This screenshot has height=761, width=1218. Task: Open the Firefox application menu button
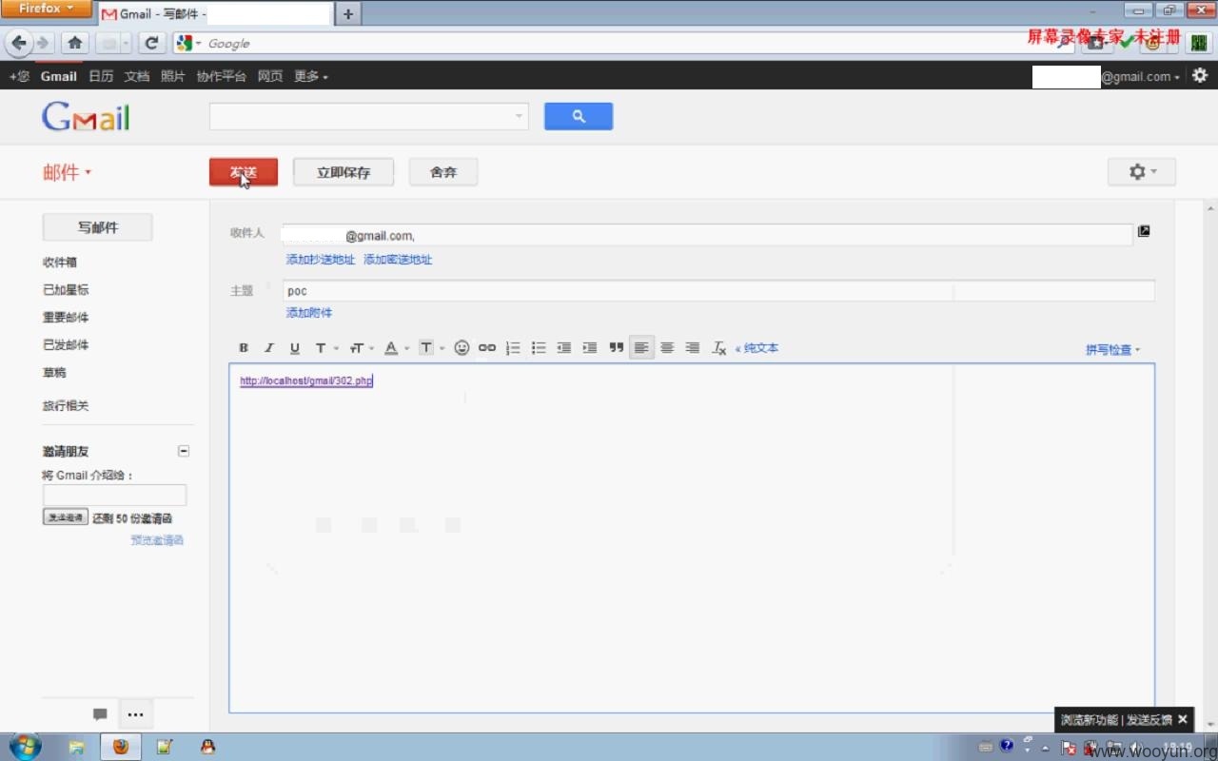(47, 9)
